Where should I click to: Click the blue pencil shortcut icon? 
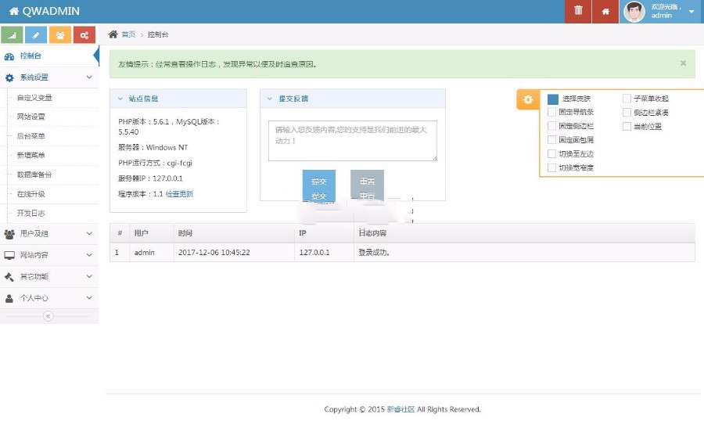(36, 35)
